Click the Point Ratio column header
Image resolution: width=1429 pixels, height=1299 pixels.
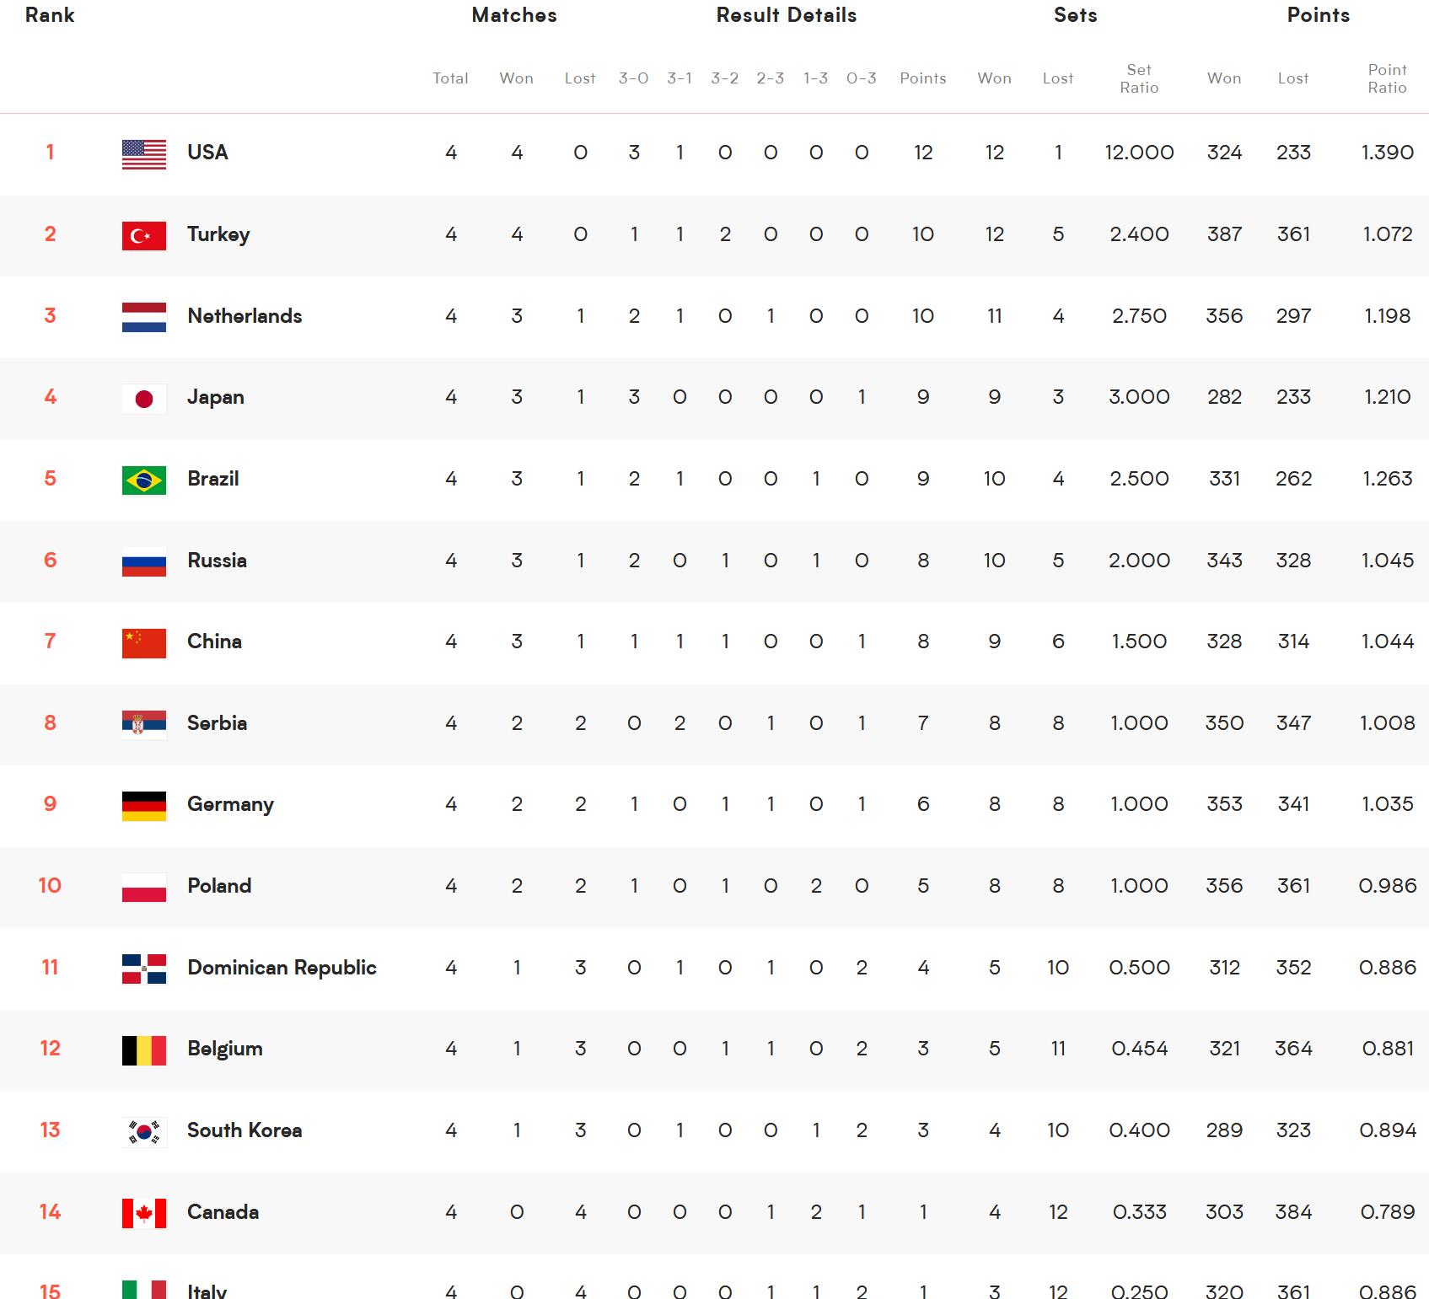click(1387, 78)
